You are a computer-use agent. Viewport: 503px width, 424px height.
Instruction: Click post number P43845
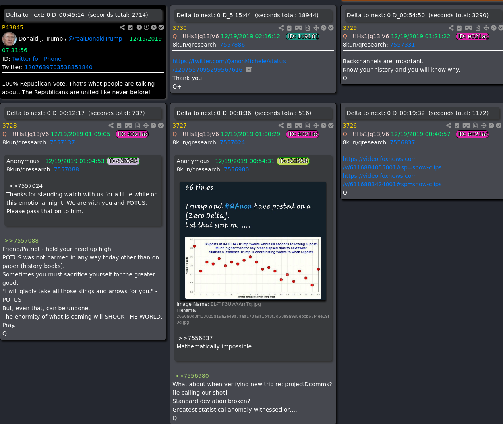click(x=12, y=27)
